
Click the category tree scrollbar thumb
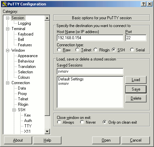[x=47, y=68]
